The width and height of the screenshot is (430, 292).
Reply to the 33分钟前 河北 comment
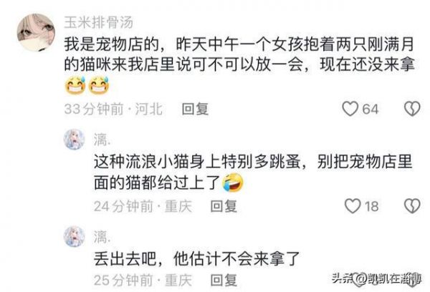195,109
